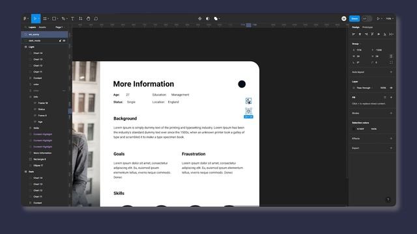This screenshot has height=234, width=417.
Task: Toggle the Dev Mode switch
Action: 367,19
